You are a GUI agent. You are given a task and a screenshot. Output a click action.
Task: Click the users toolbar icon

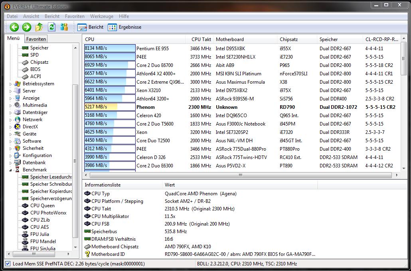click(64, 27)
